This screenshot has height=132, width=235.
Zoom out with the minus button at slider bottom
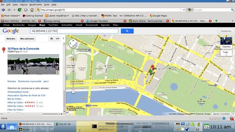point(73,92)
